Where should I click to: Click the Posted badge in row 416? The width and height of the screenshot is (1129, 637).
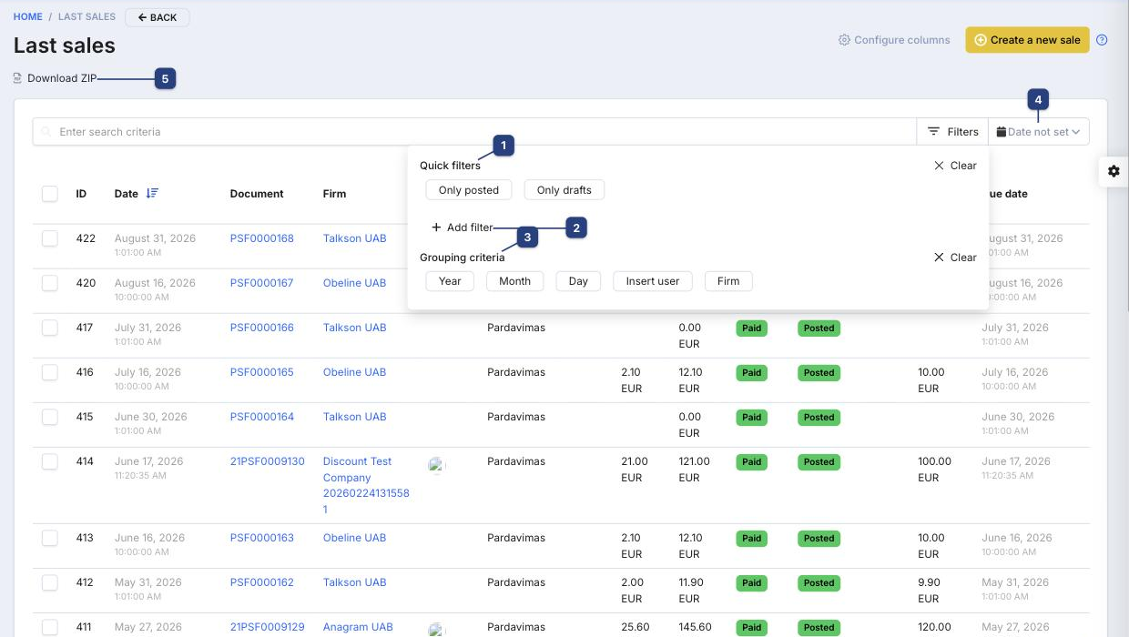pos(819,372)
